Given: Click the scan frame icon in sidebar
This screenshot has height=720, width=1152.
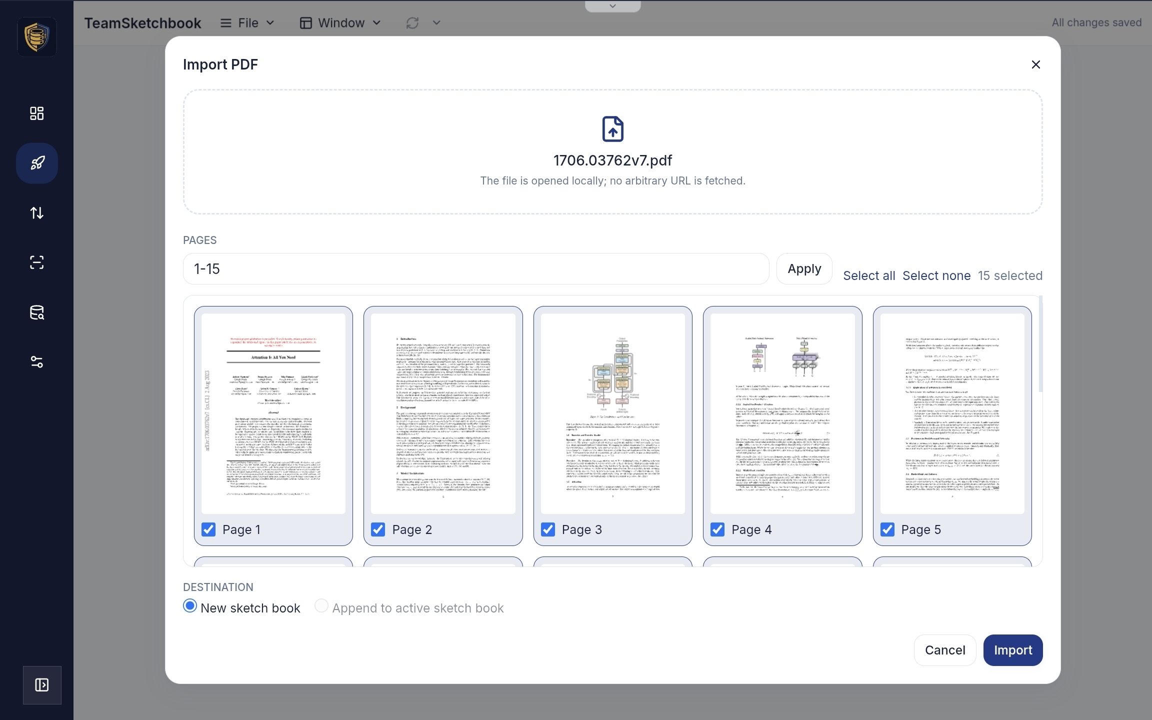Looking at the screenshot, I should [36, 262].
